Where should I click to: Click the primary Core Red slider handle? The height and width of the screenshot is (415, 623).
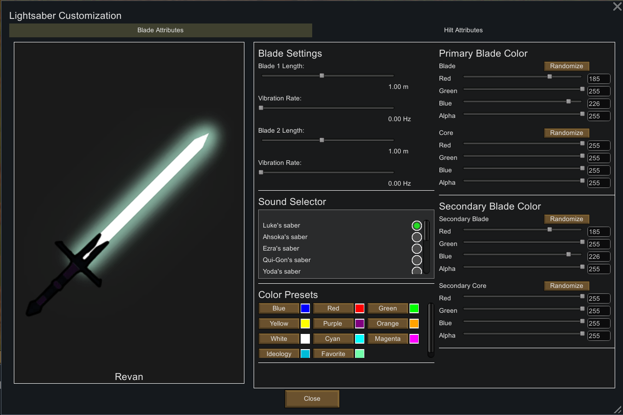pos(582,143)
